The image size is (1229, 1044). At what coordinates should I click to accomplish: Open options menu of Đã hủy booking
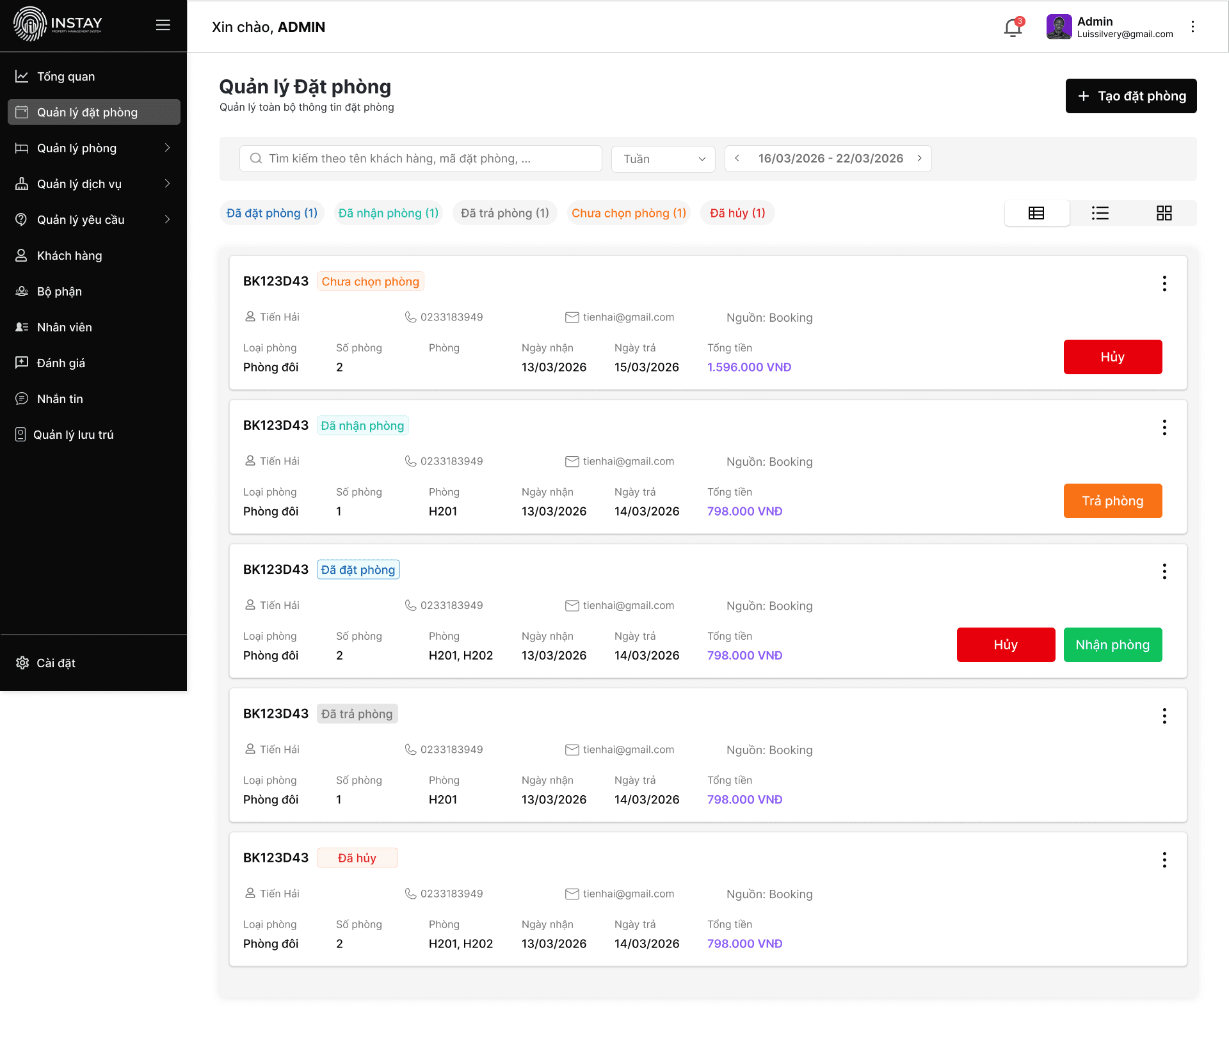point(1164,860)
